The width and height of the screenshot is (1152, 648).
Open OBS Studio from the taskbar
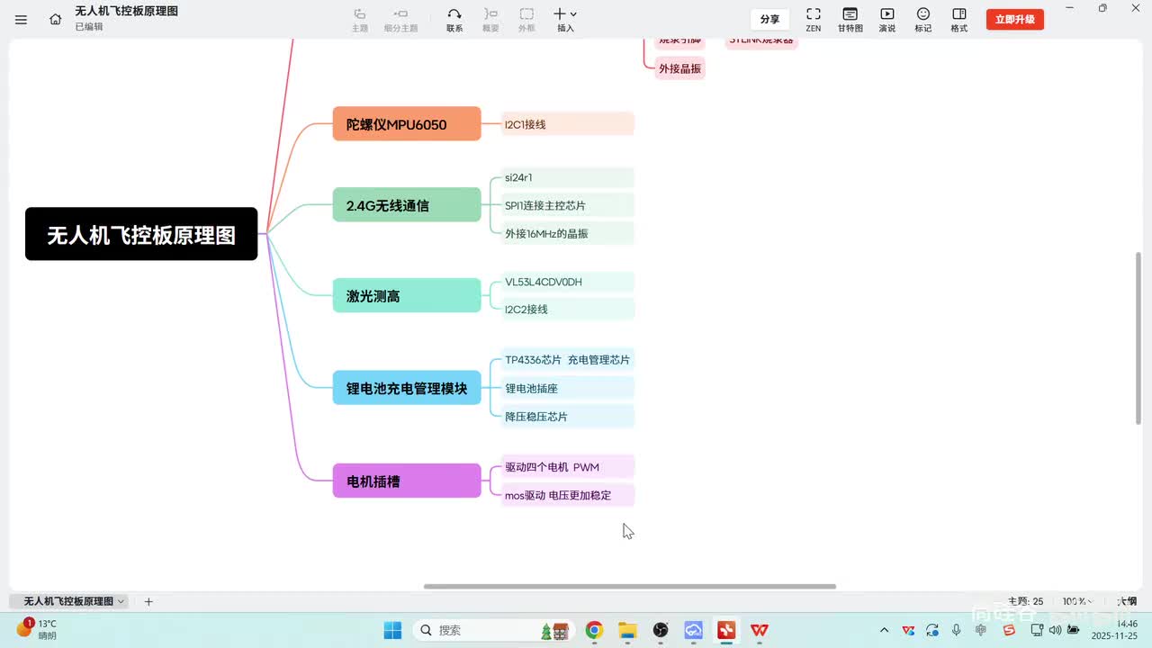(661, 630)
